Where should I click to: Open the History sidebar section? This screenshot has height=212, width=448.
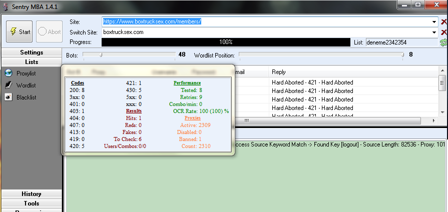(32, 194)
